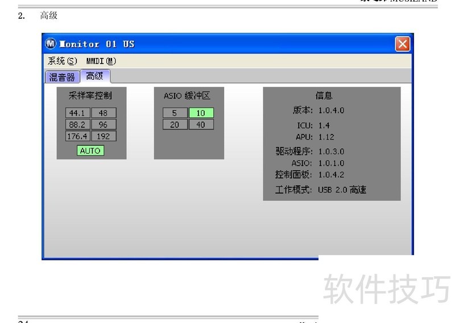Set ASIO buffer to 40
The image size is (455, 323).
(201, 124)
